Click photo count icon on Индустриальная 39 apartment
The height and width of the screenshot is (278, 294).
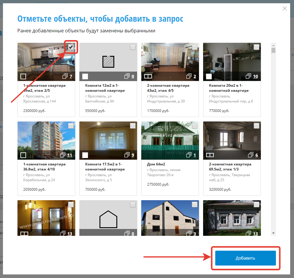pyautogui.click(x=189, y=77)
